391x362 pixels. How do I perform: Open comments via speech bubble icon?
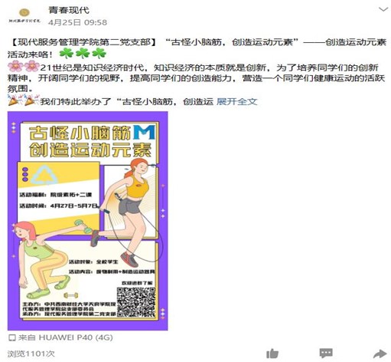coord(326,353)
